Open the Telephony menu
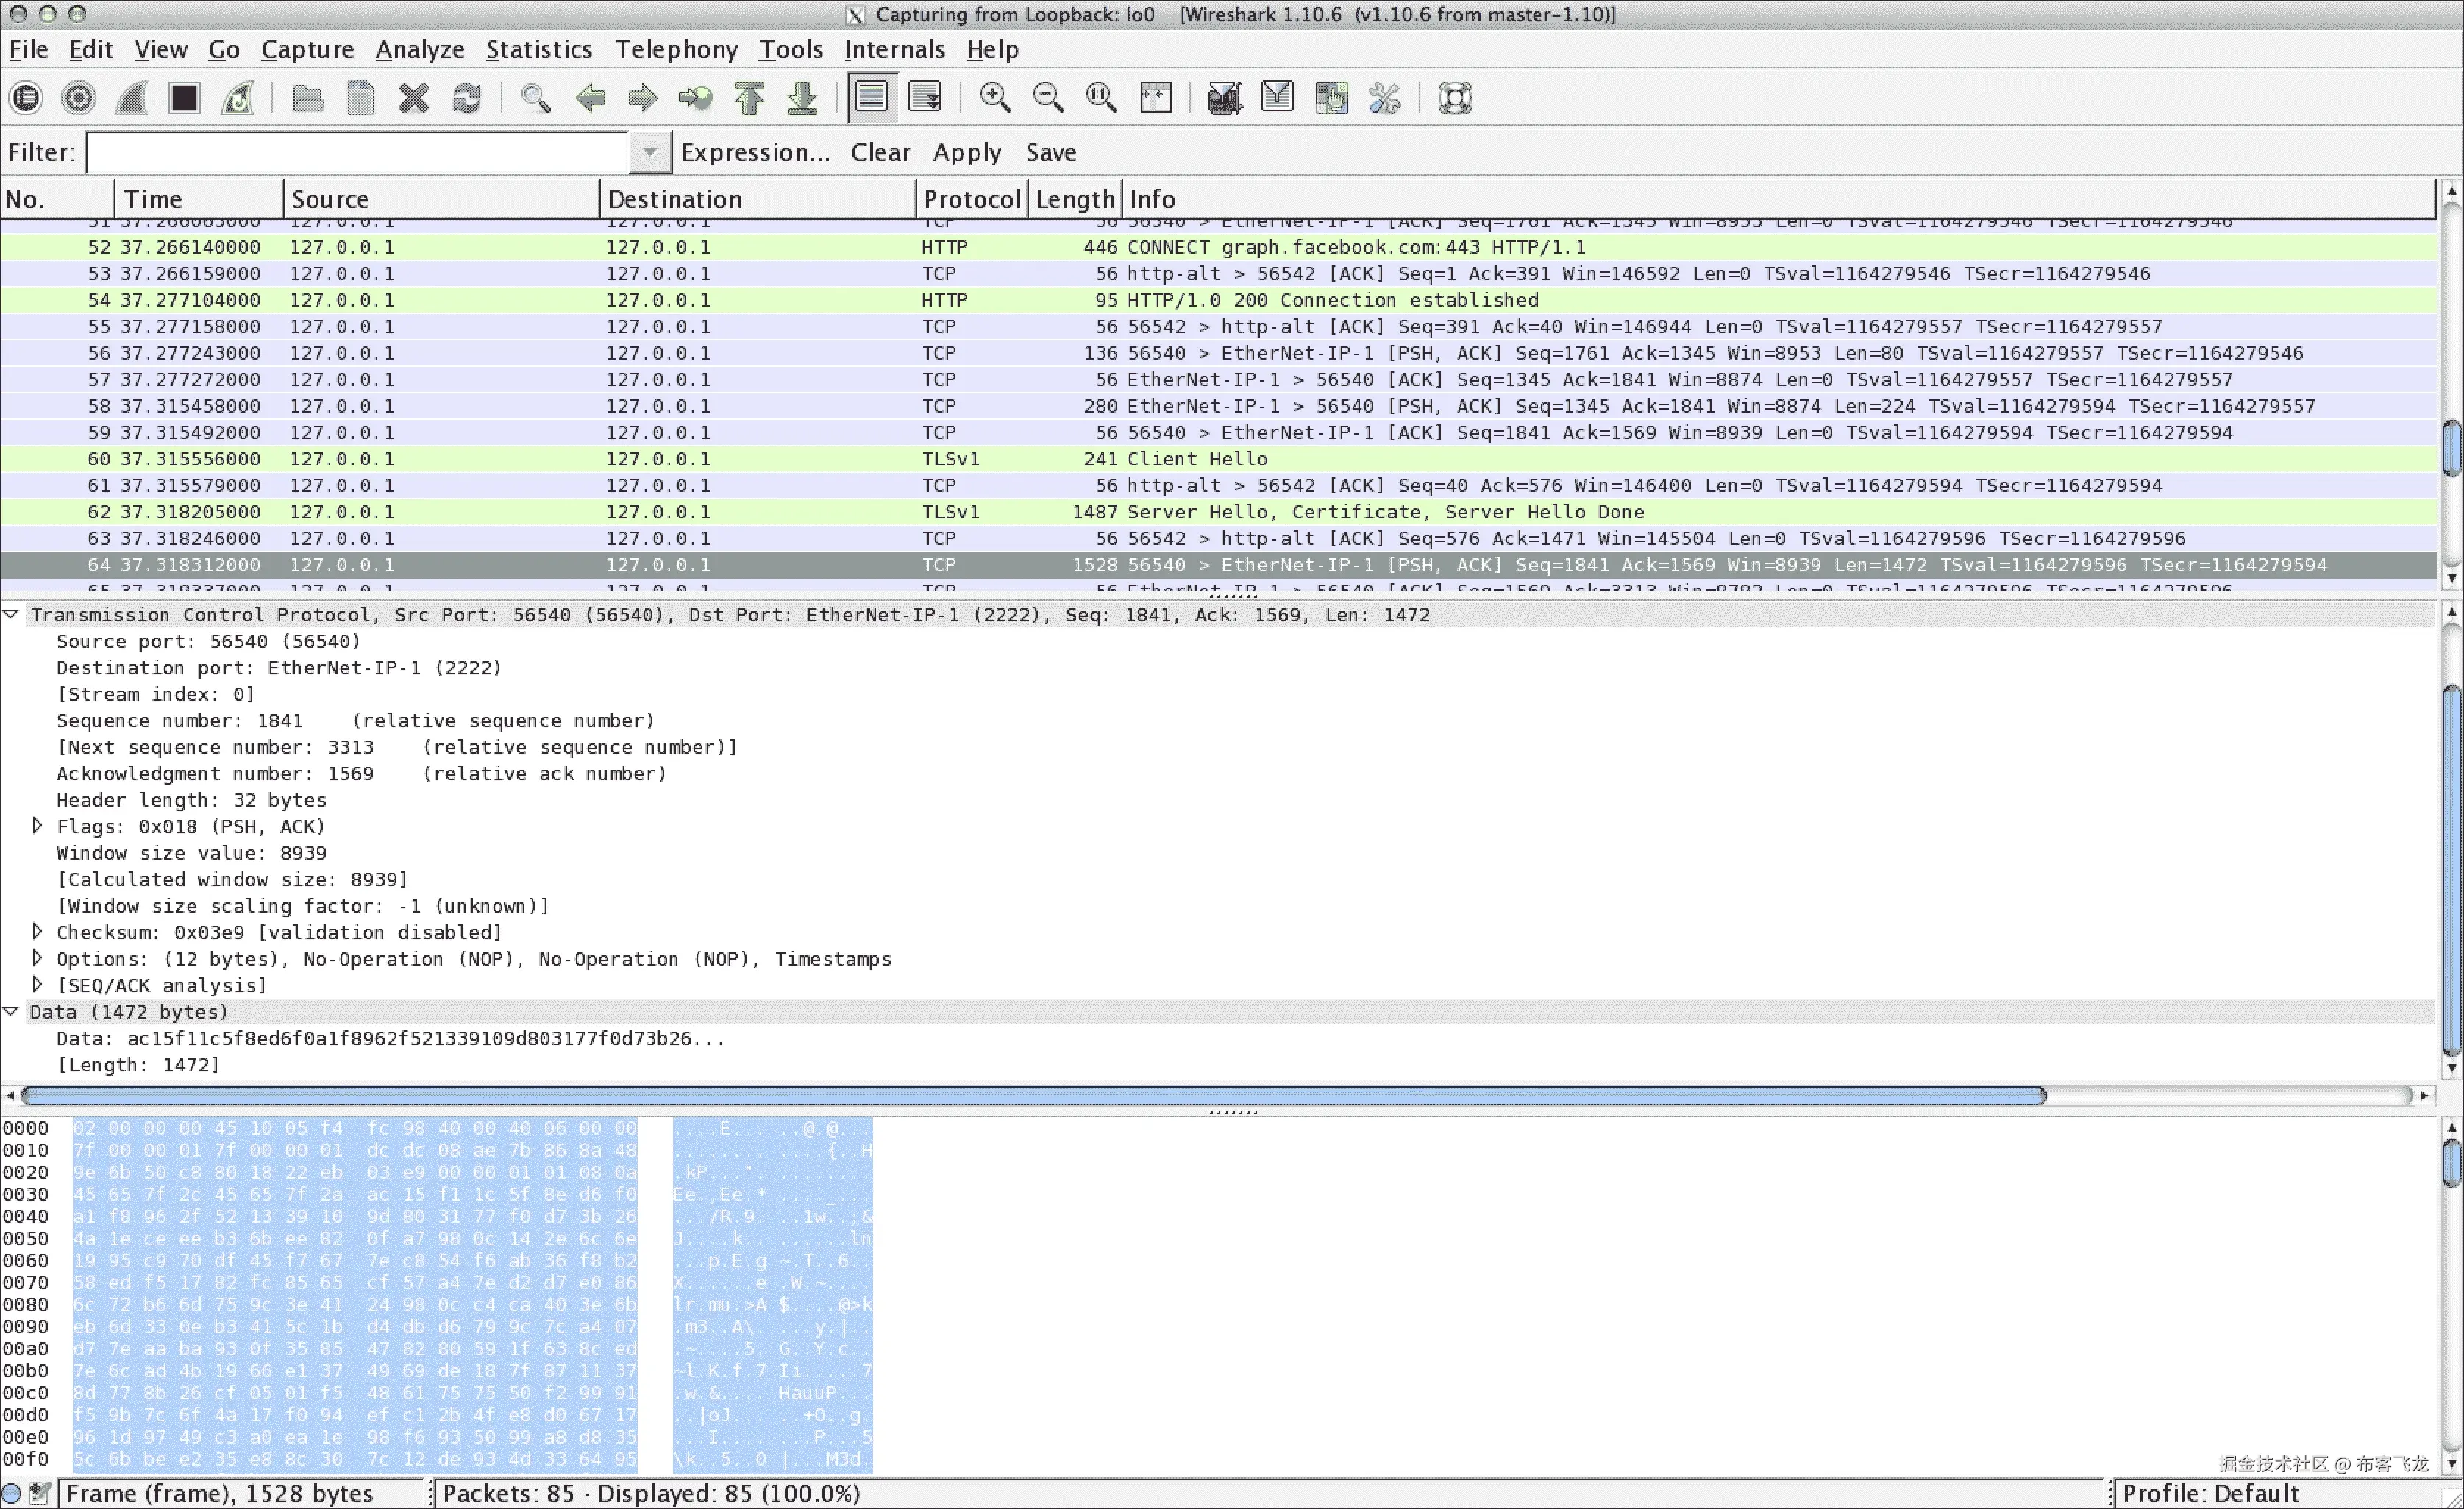Image resolution: width=2464 pixels, height=1509 pixels. [676, 49]
